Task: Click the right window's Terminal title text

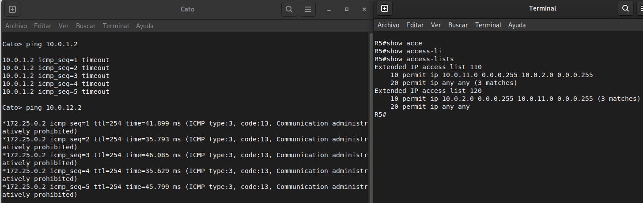Action: [x=543, y=8]
